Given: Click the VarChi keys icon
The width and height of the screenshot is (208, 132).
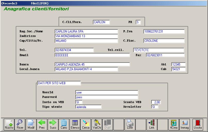Looking at the screenshot, I should [x=97, y=125].
